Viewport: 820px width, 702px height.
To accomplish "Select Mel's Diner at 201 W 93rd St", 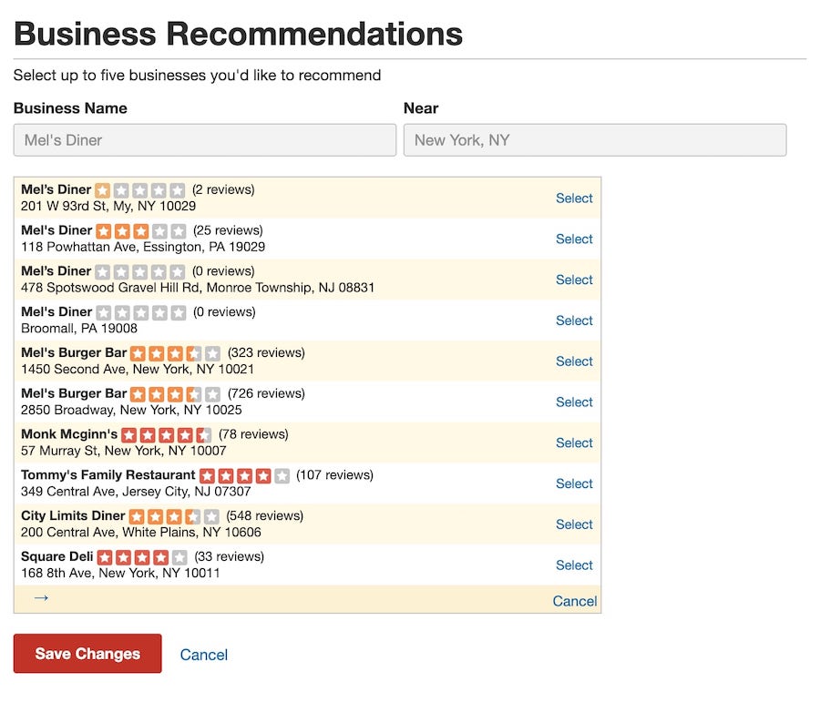I will point(574,198).
